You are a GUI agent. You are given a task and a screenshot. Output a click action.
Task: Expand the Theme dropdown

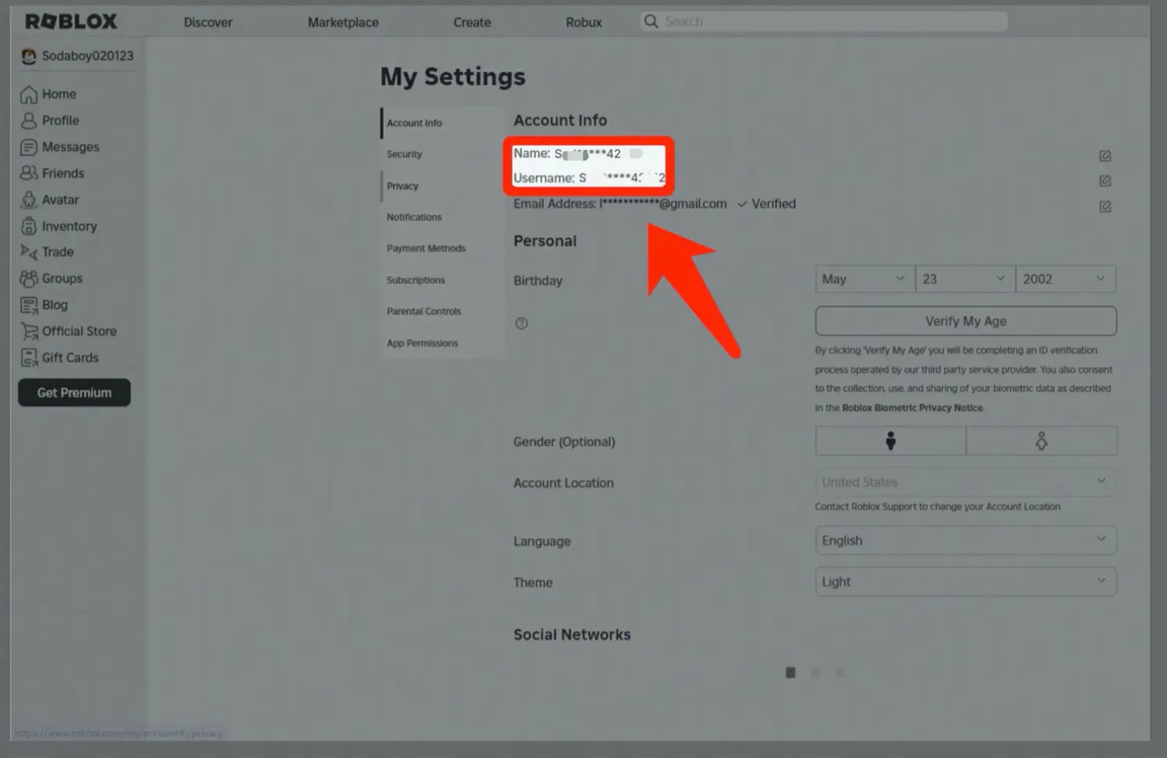tap(966, 582)
